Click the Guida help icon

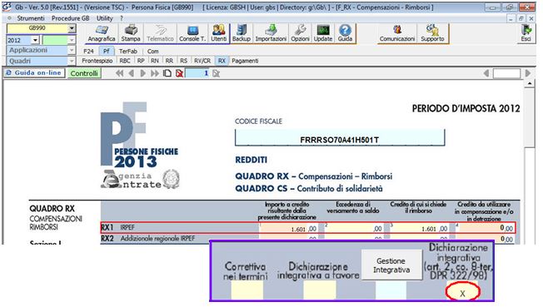pyautogui.click(x=345, y=33)
